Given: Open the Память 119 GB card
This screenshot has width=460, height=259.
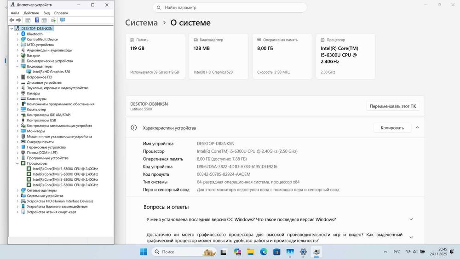Looking at the screenshot, I should point(155,56).
